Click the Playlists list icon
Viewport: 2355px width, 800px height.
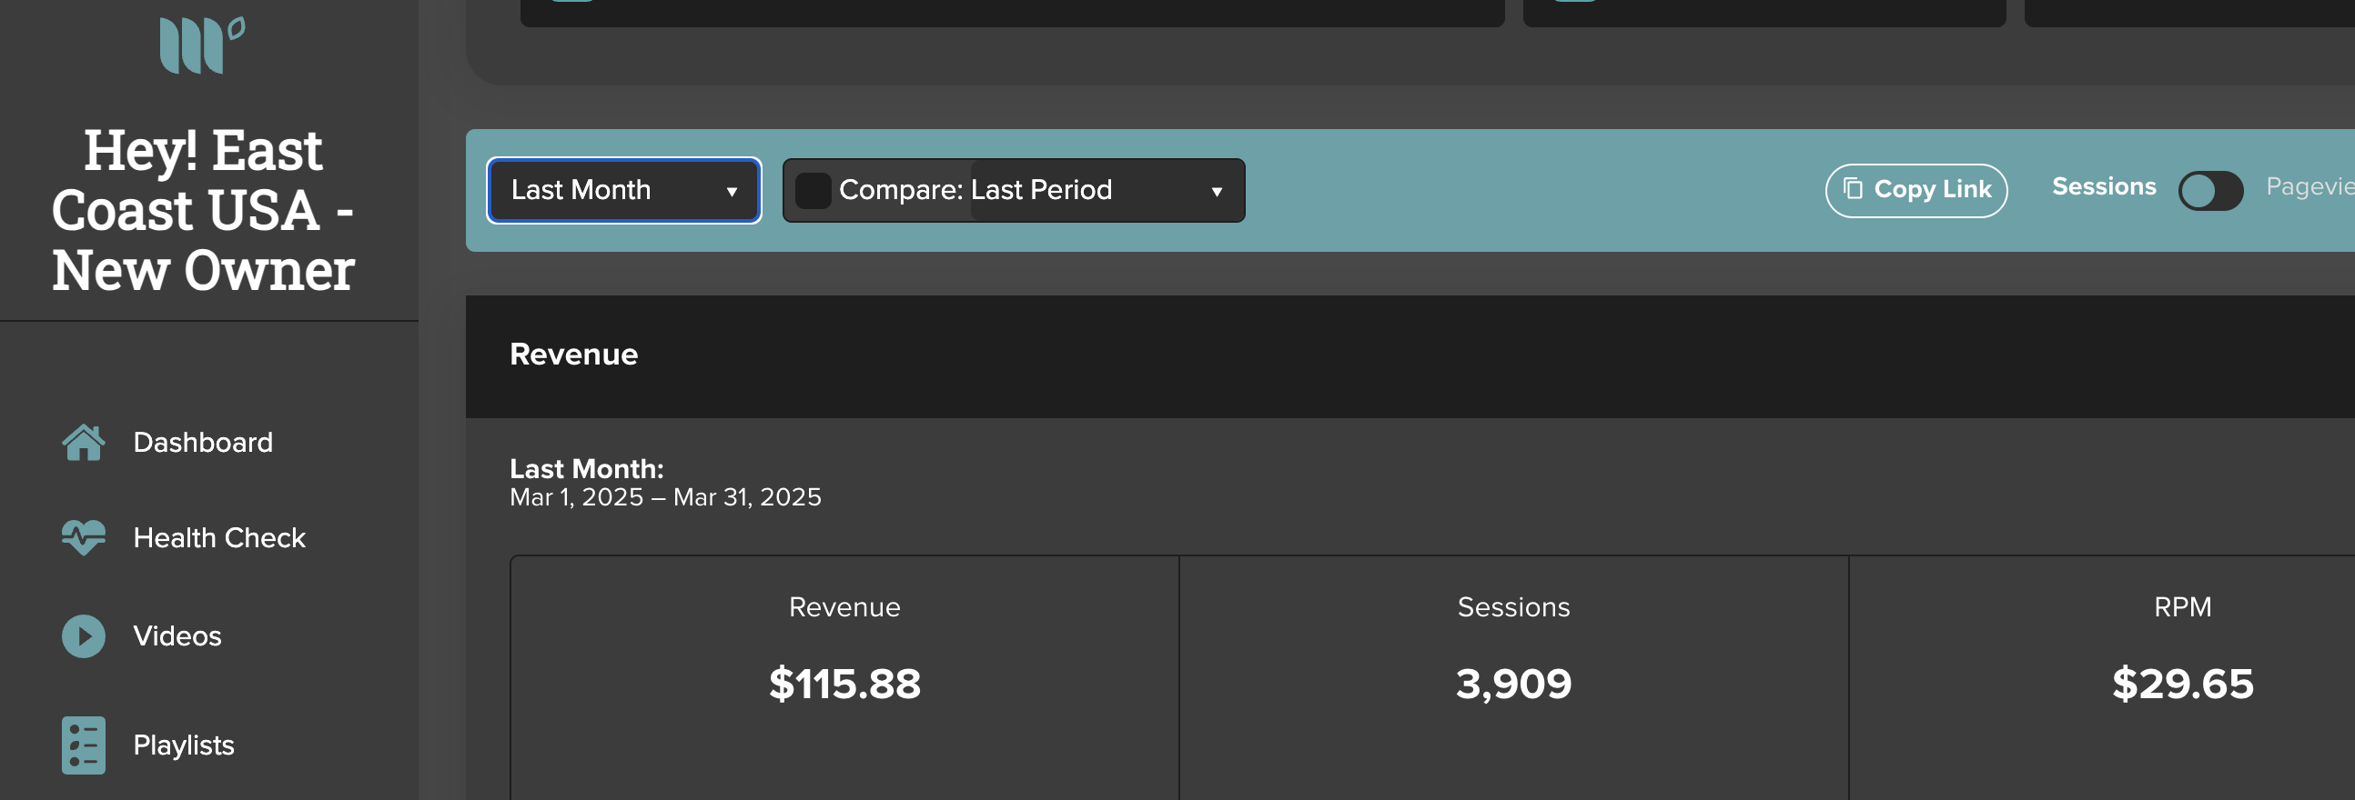tap(83, 745)
